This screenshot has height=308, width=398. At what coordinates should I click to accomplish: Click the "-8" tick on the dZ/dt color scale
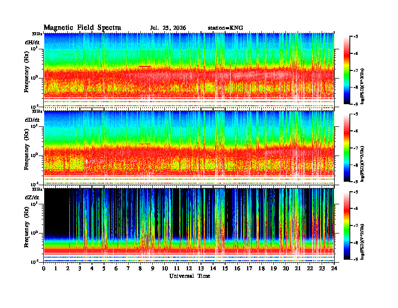pyautogui.click(x=356, y=243)
